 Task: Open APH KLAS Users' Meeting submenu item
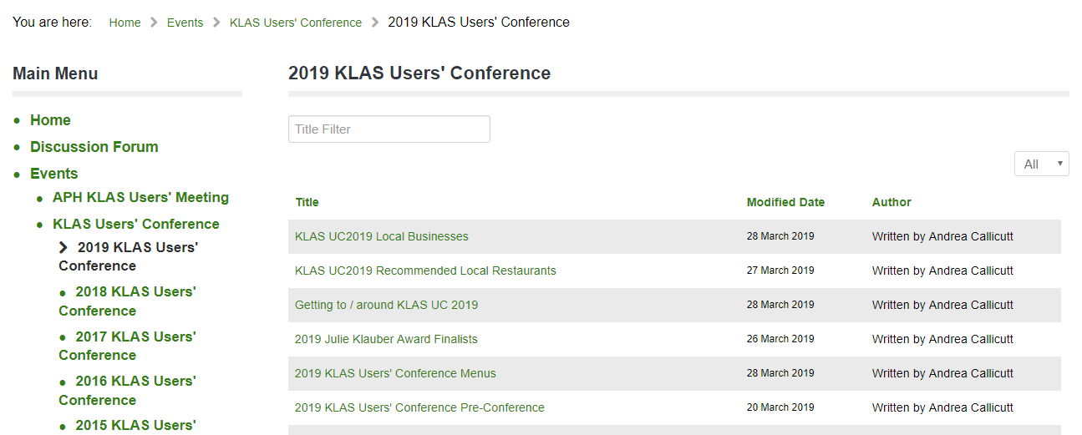[140, 198]
